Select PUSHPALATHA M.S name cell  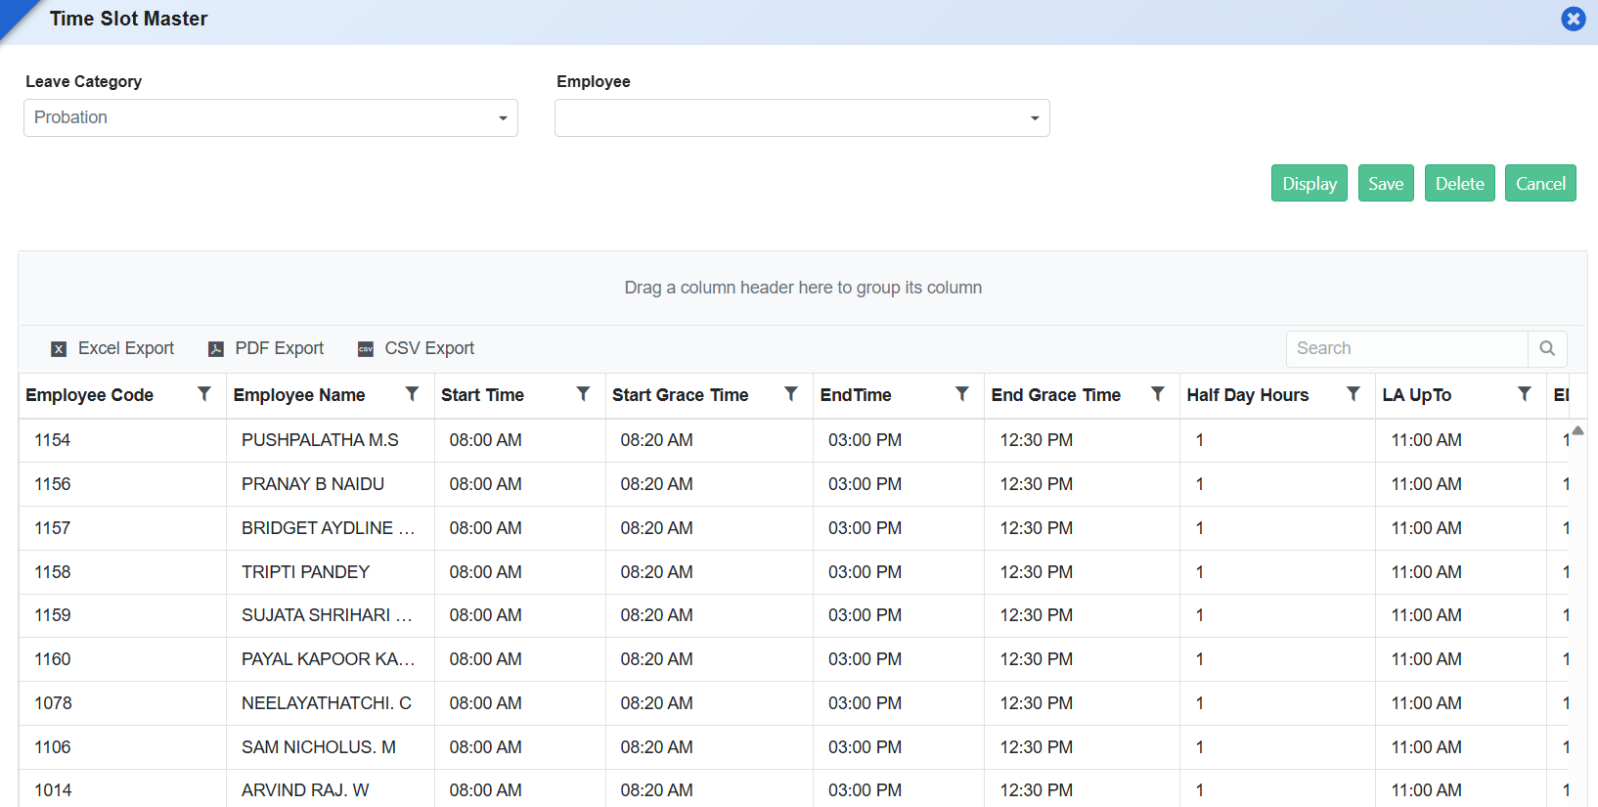(331, 440)
